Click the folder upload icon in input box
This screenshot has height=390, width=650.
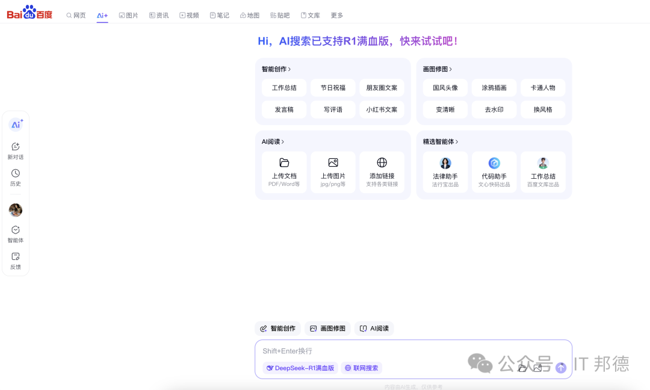click(x=523, y=368)
